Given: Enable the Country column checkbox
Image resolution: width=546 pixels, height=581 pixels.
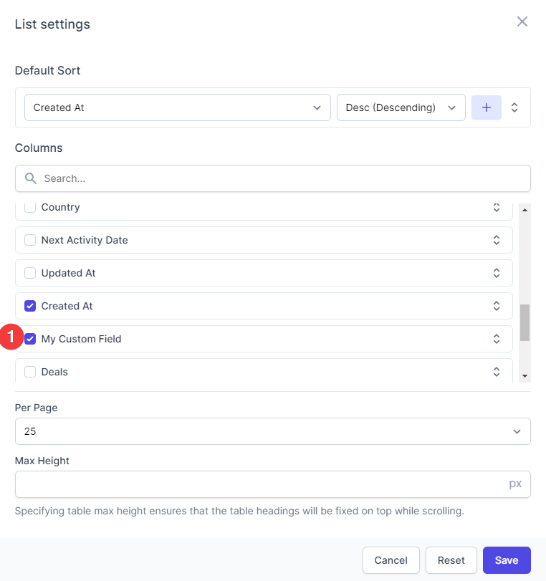Looking at the screenshot, I should click(x=30, y=207).
